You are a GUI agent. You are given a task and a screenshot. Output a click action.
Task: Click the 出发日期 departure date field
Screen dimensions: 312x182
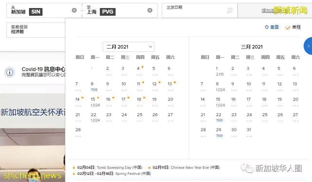tap(200, 10)
